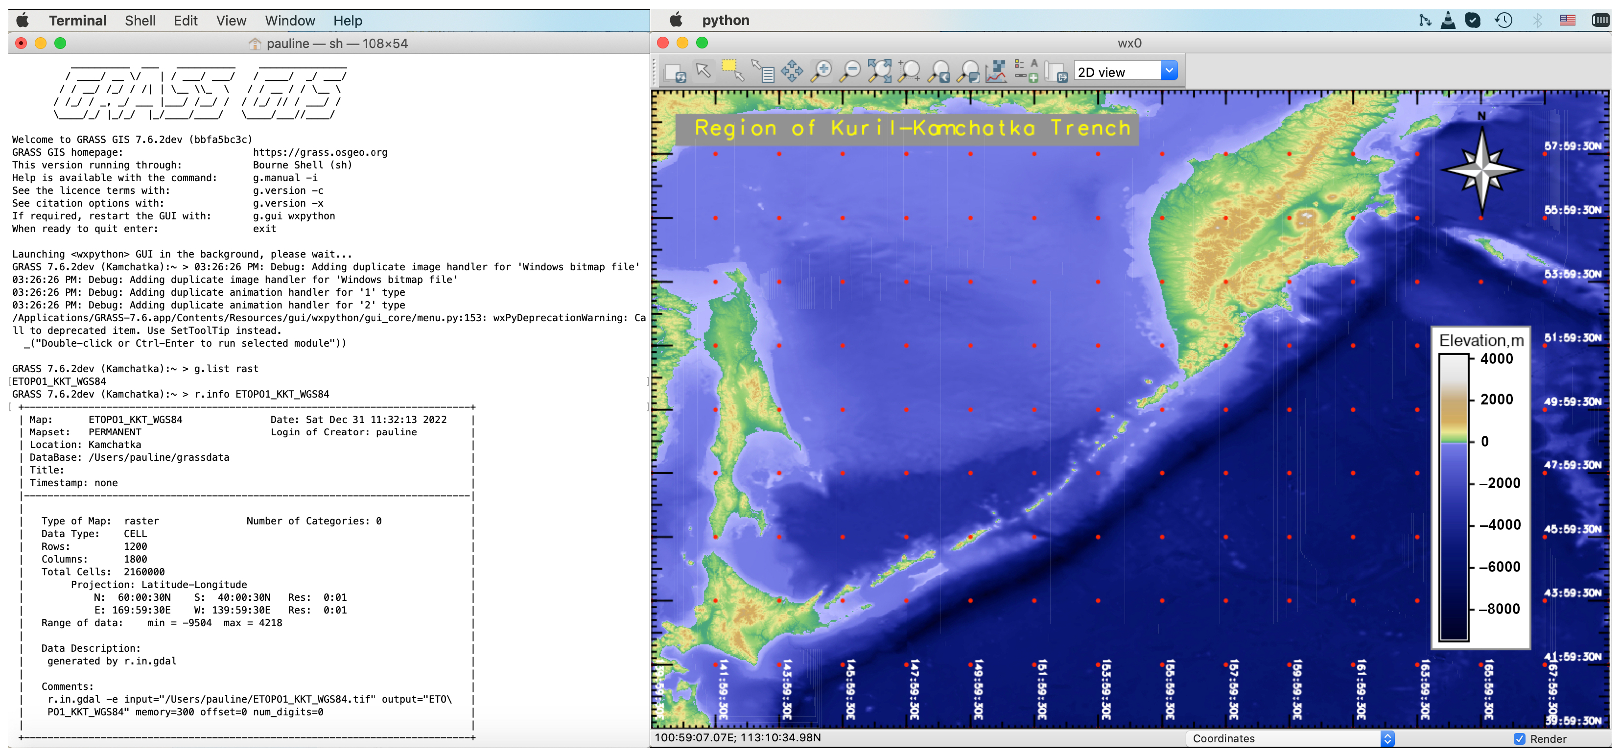Click the Time Machine menu bar icon

1503,20
